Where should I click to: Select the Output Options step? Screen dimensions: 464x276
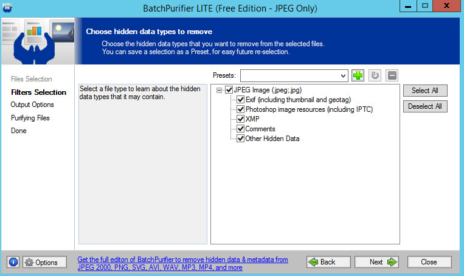[x=32, y=105]
